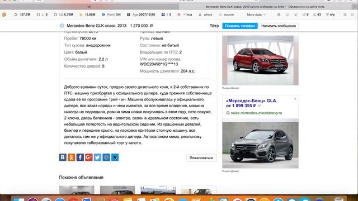Share listing on Odnoklassniki
Screen dimensions: 358x201
[71, 157]
